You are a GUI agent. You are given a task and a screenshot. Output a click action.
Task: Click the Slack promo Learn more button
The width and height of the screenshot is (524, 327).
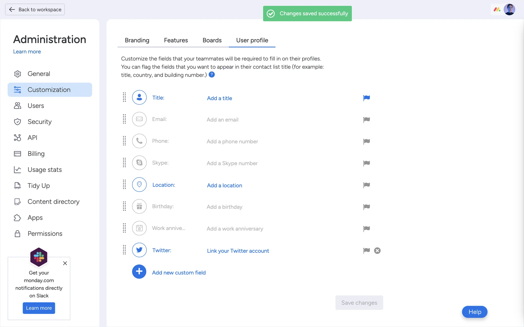pyautogui.click(x=39, y=308)
